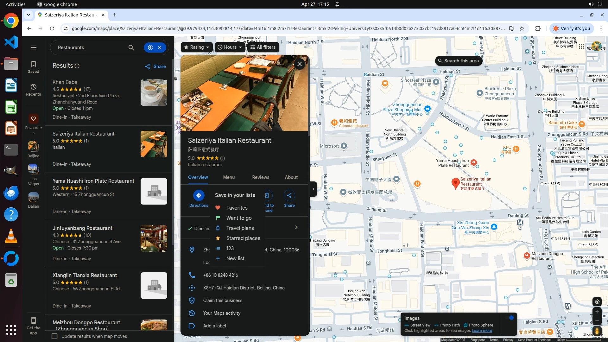The image size is (608, 342).
Task: Click the search magnifier icon
Action: click(131, 47)
